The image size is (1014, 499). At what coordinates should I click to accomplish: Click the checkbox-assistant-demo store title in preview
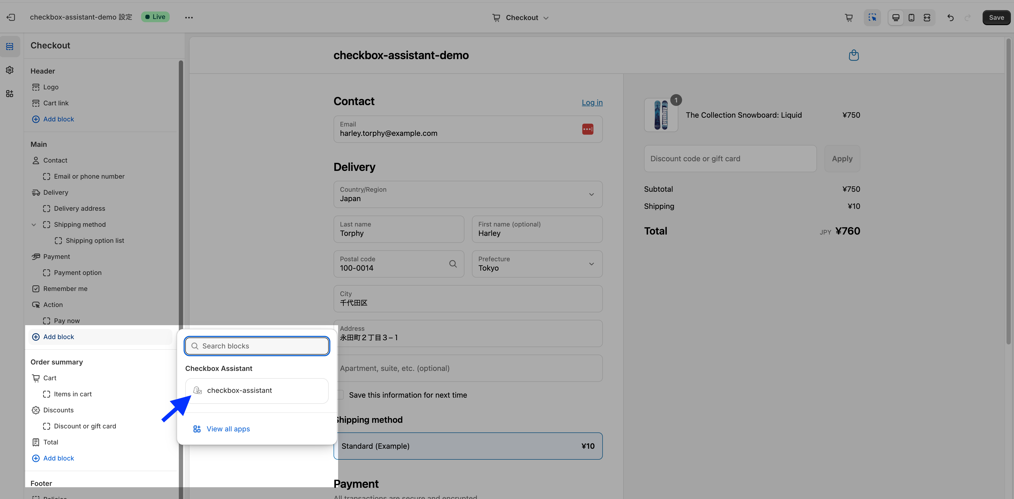coord(401,55)
